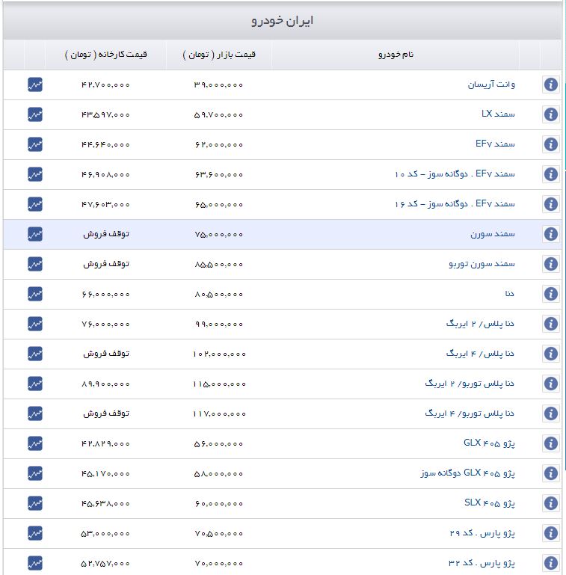Image resolution: width=566 pixels, height=575 pixels.
Task: Select factory price 89,900,000 cell
Action: point(105,384)
